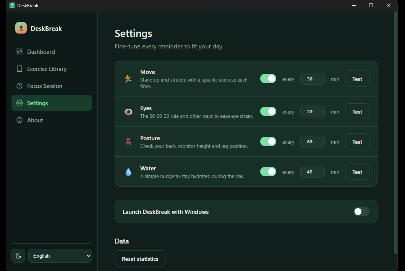Toggle dark mode with the moon icon
Image resolution: width=405 pixels, height=271 pixels.
tap(18, 256)
